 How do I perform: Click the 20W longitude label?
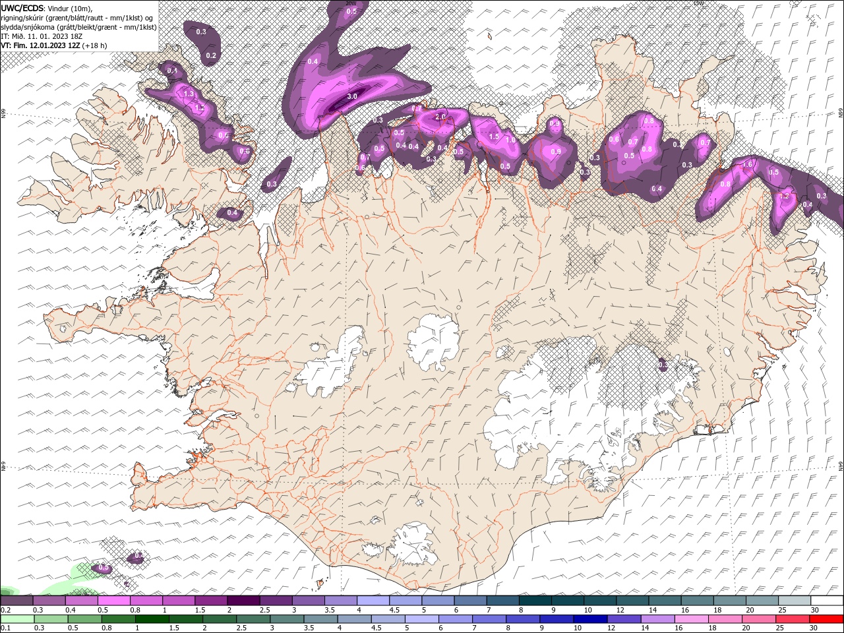(351, 3)
